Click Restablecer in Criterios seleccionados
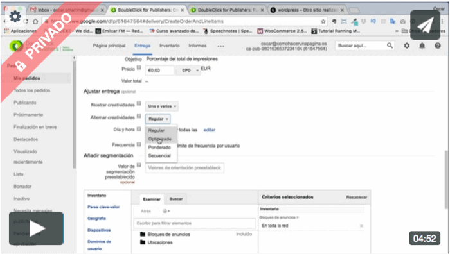The height and width of the screenshot is (254, 450). [357, 197]
